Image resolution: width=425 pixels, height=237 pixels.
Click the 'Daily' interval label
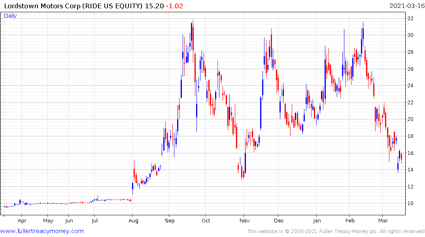coord(10,16)
